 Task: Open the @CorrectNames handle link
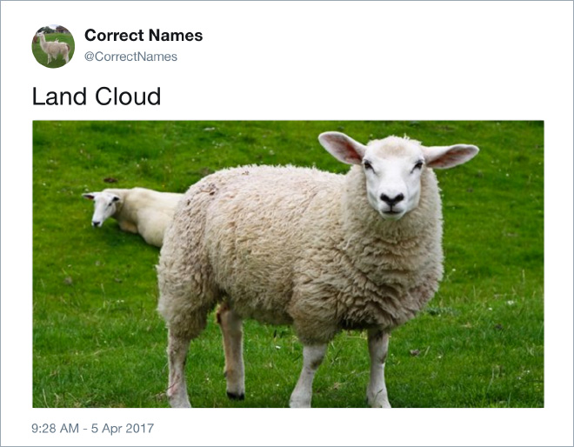(130, 57)
